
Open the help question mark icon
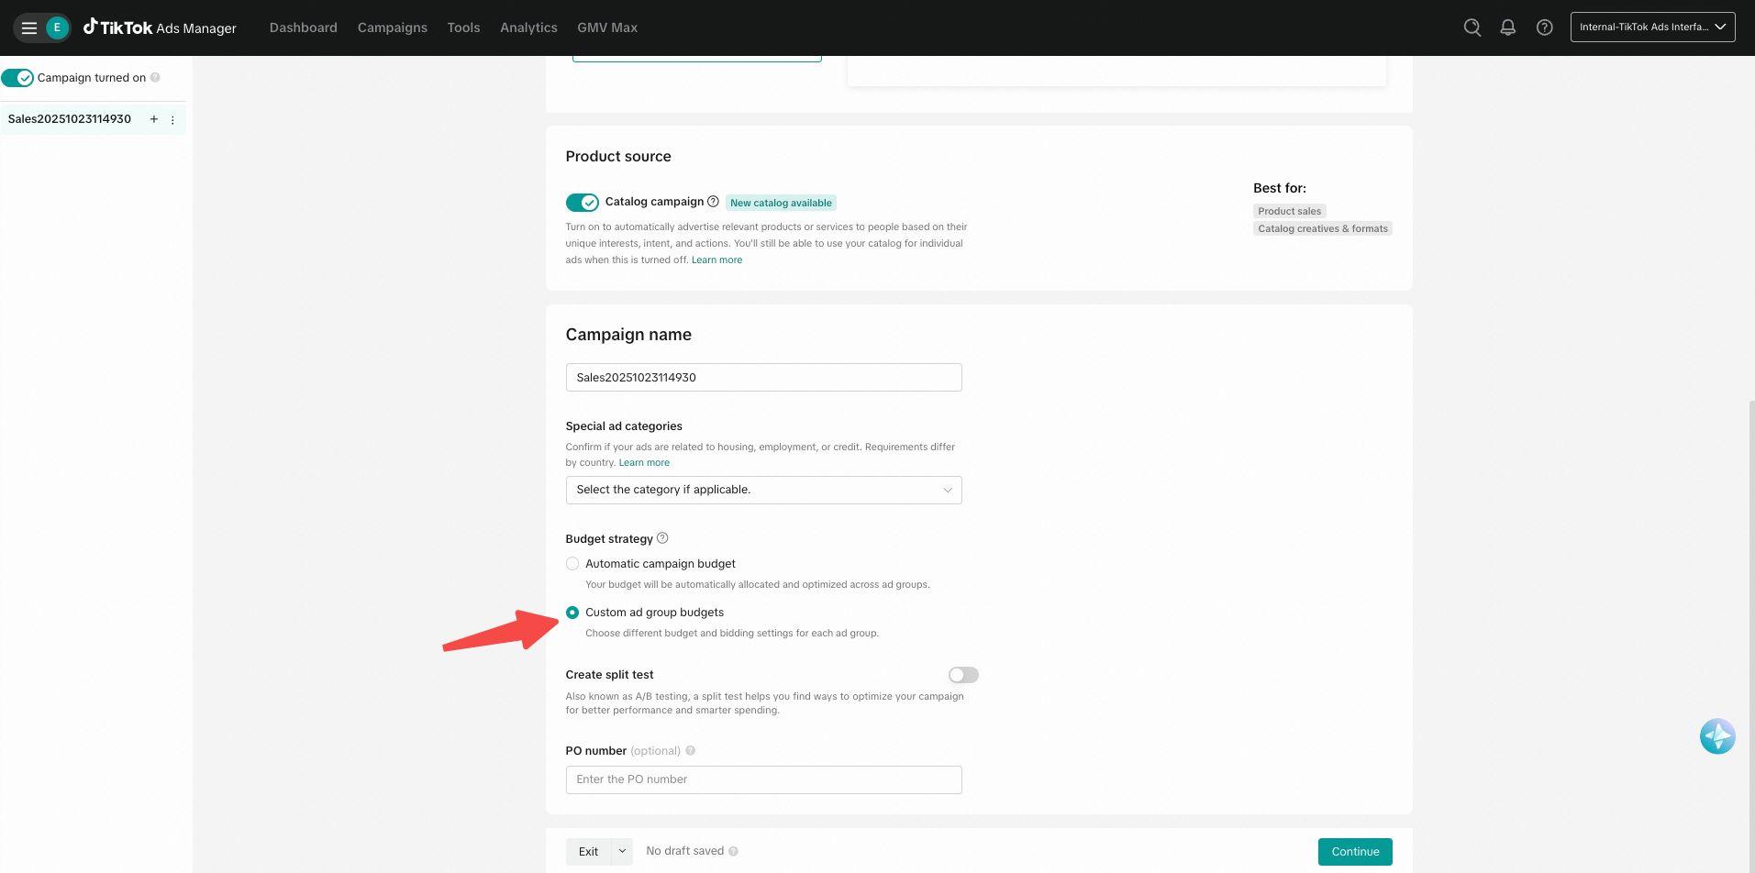pos(1544,28)
